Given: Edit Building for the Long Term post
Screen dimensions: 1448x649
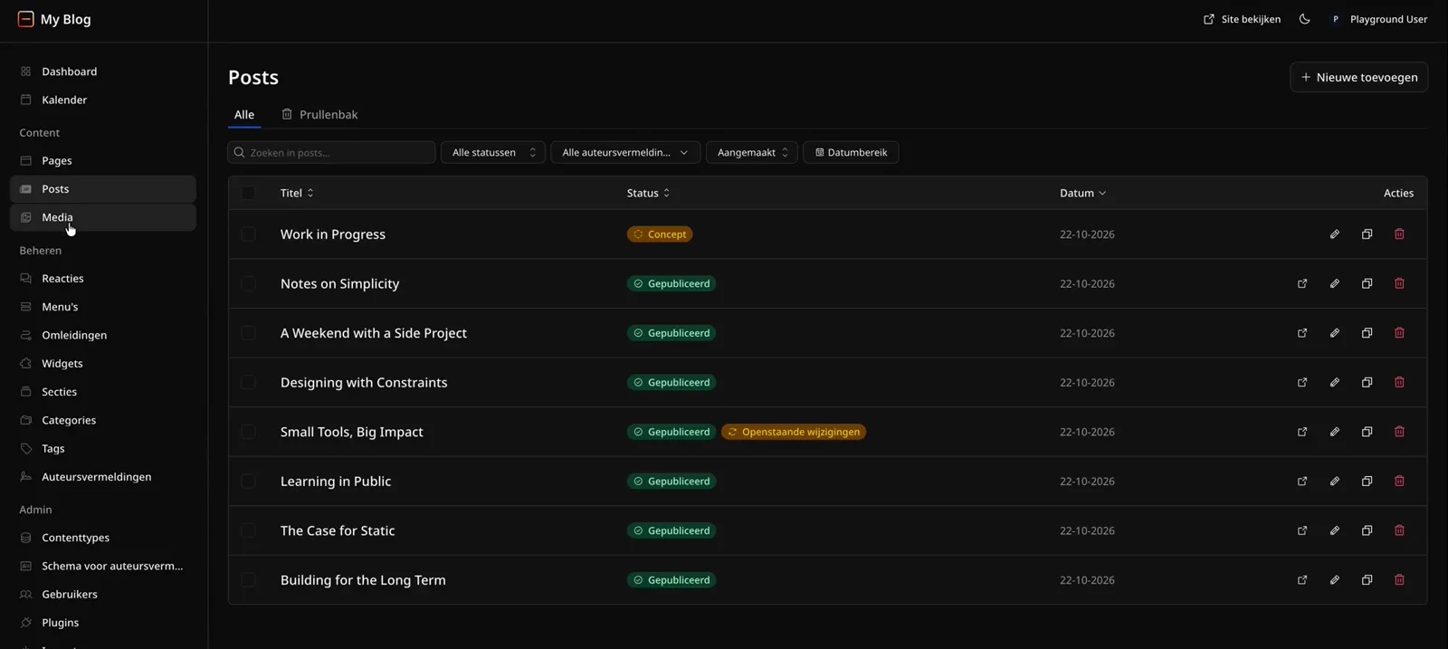Looking at the screenshot, I should (1334, 580).
